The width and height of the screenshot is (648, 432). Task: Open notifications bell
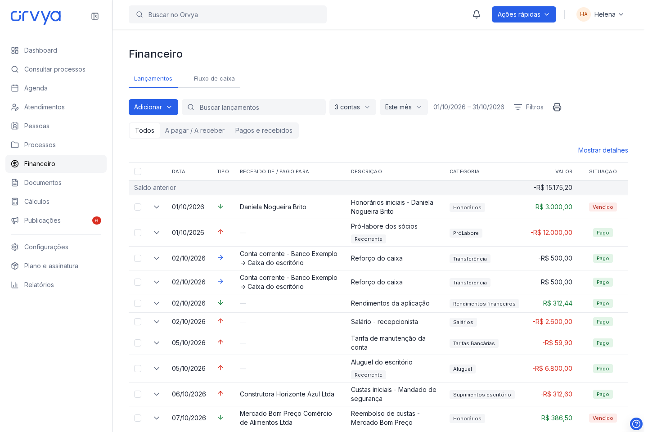pyautogui.click(x=477, y=14)
